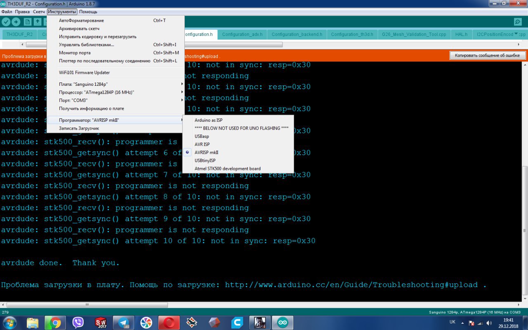Open Opera browser from the taskbar
This screenshot has height=330, width=528.
pos(169,323)
